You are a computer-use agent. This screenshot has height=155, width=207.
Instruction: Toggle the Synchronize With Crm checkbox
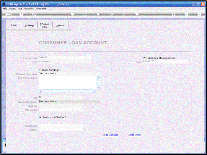(x=40, y=117)
